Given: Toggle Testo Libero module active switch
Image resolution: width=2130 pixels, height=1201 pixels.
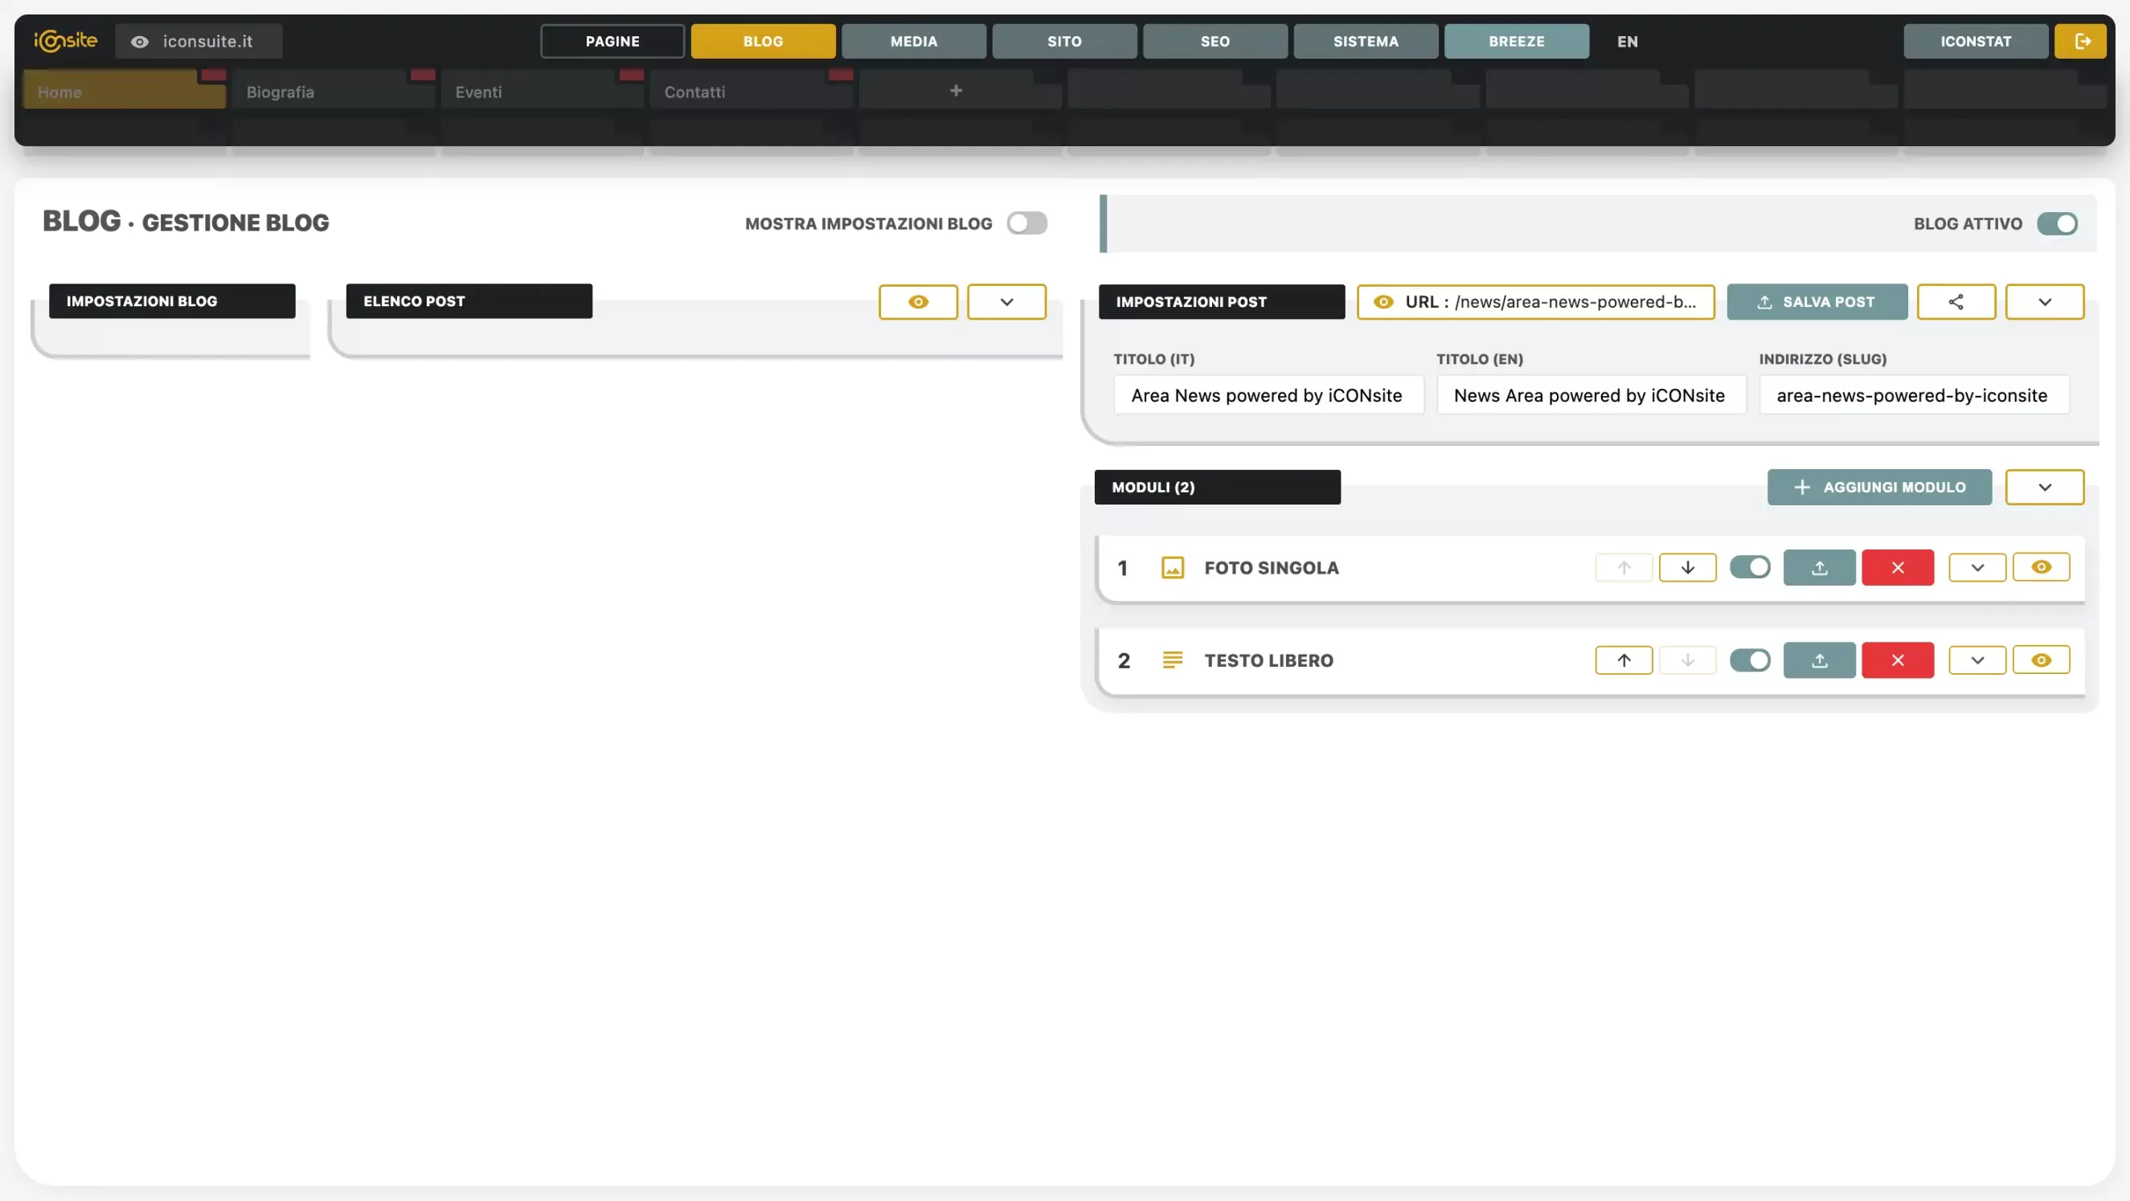Looking at the screenshot, I should coord(1750,660).
